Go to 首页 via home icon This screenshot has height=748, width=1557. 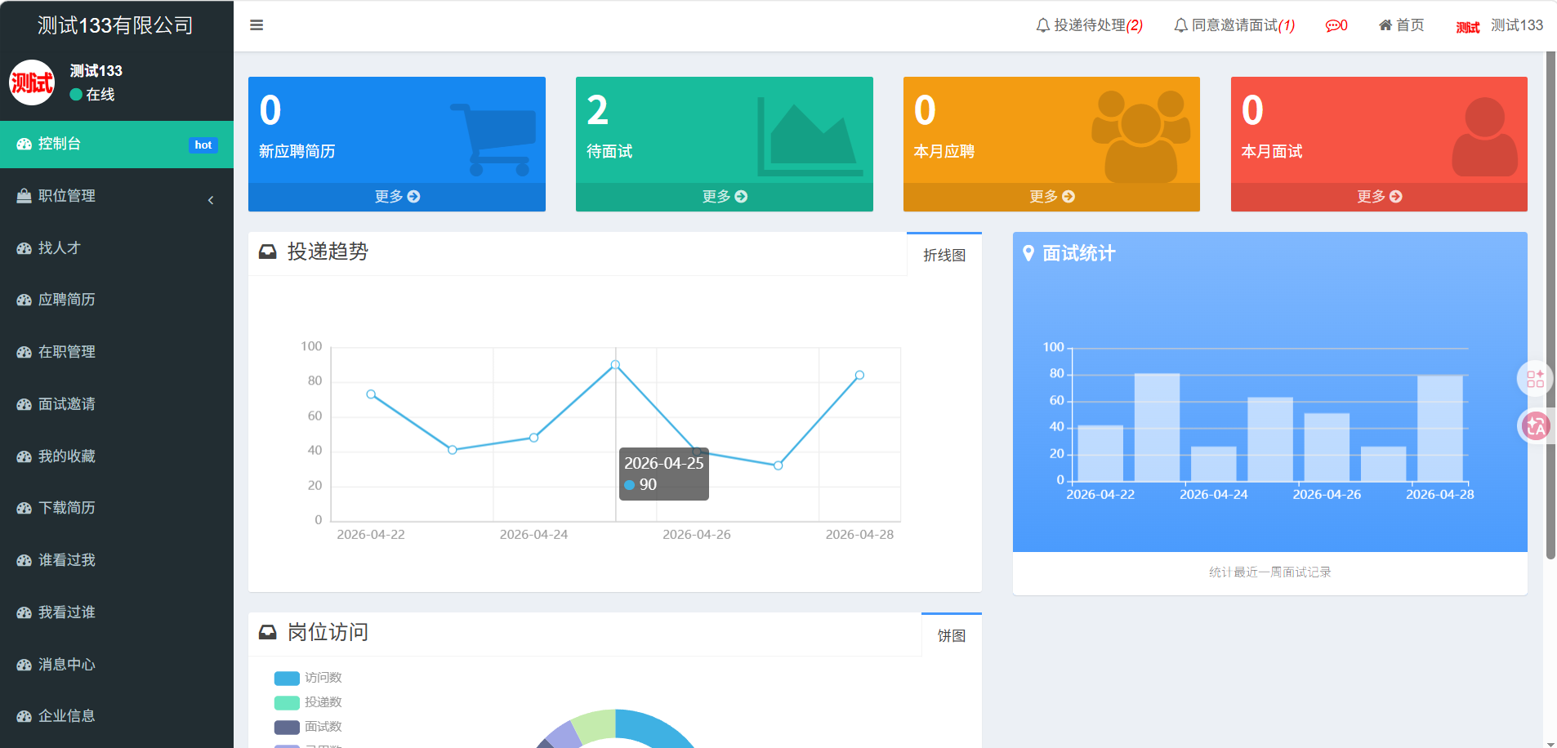[1401, 25]
